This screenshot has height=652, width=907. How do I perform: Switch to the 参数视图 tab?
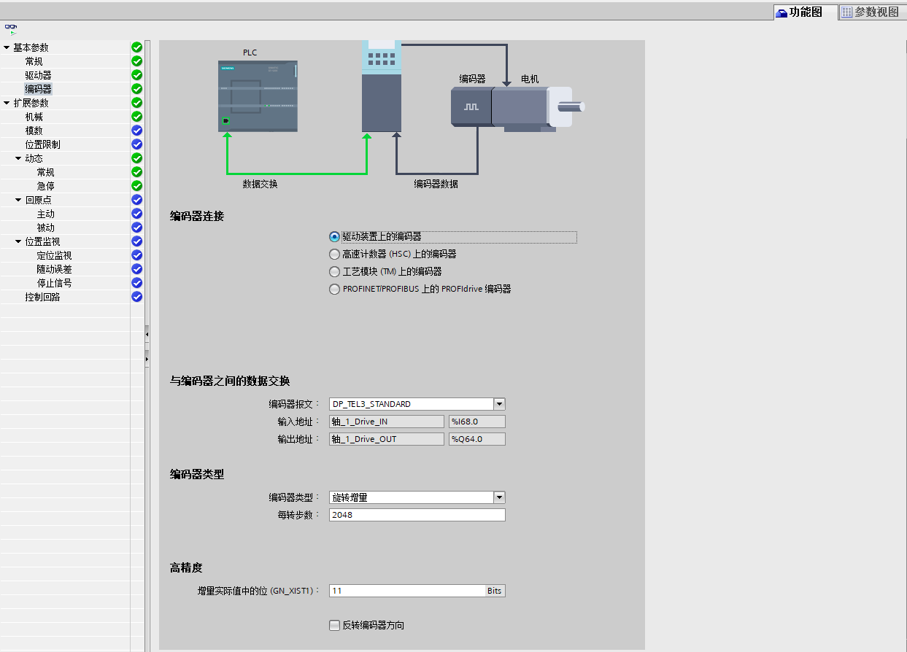(x=870, y=12)
